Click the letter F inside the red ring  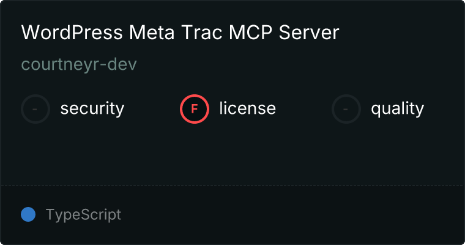click(x=195, y=109)
